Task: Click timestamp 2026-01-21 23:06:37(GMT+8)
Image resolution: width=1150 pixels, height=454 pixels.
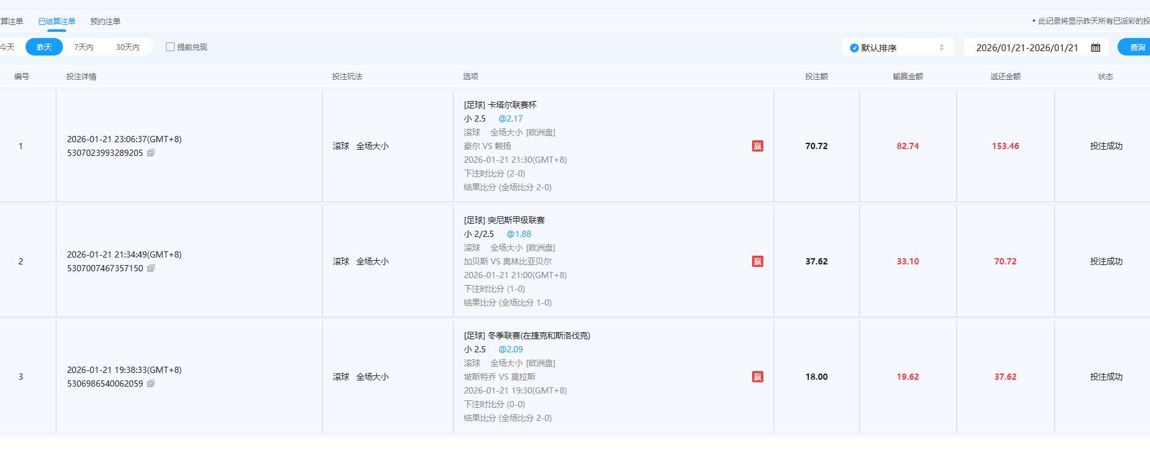Action: click(124, 139)
